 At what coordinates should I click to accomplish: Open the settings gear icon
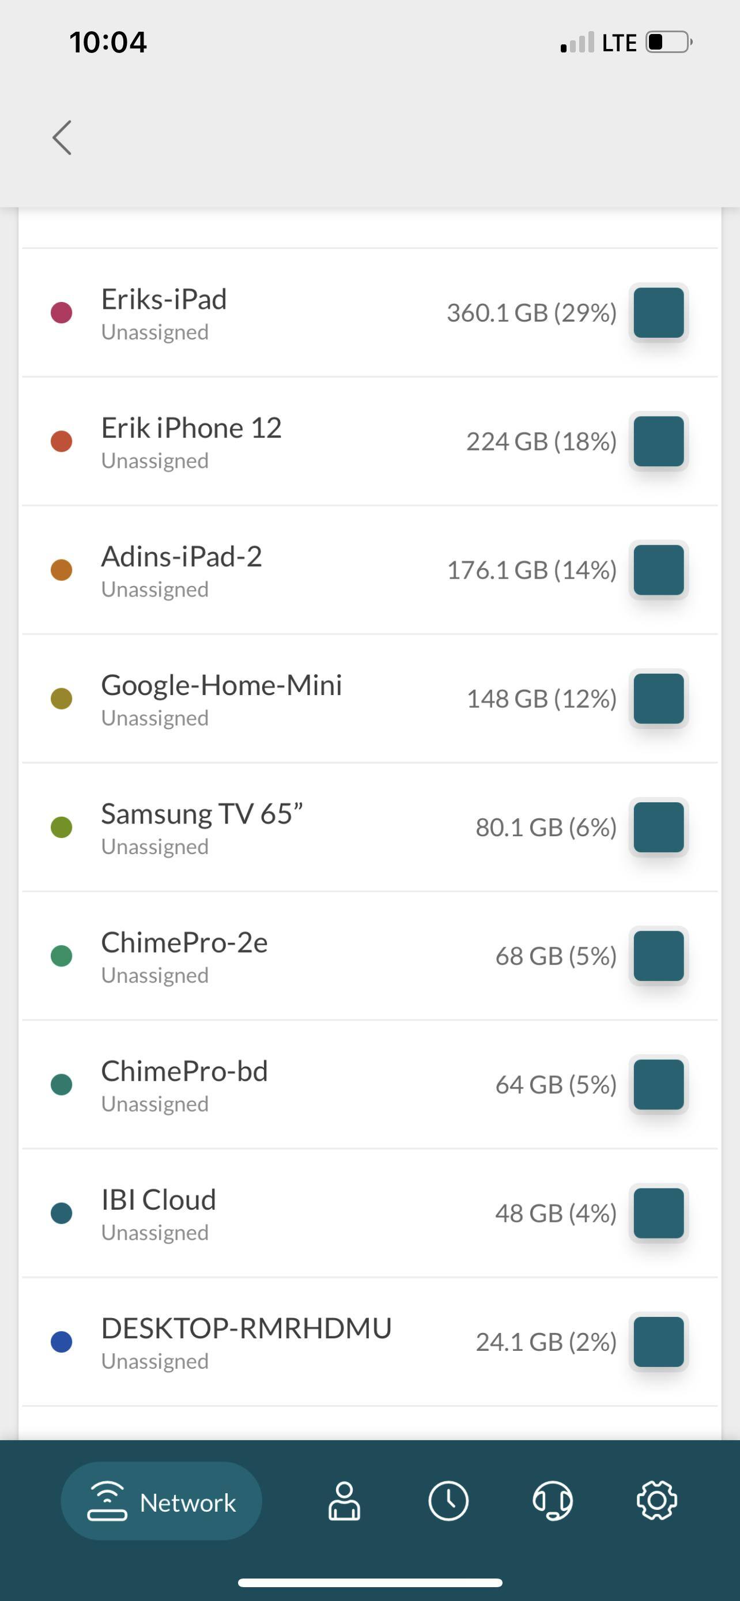(657, 1501)
